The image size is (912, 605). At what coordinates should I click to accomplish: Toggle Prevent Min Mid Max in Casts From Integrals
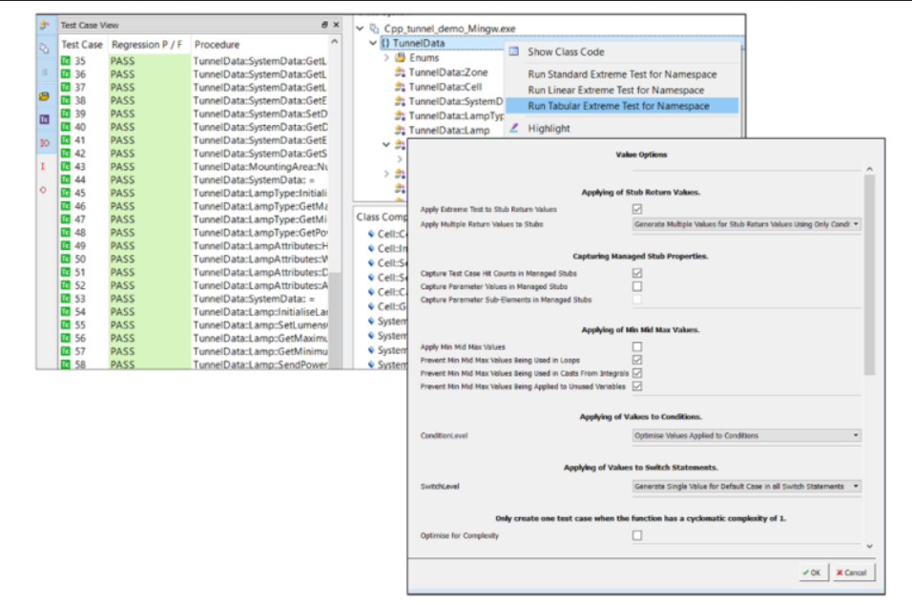[637, 373]
